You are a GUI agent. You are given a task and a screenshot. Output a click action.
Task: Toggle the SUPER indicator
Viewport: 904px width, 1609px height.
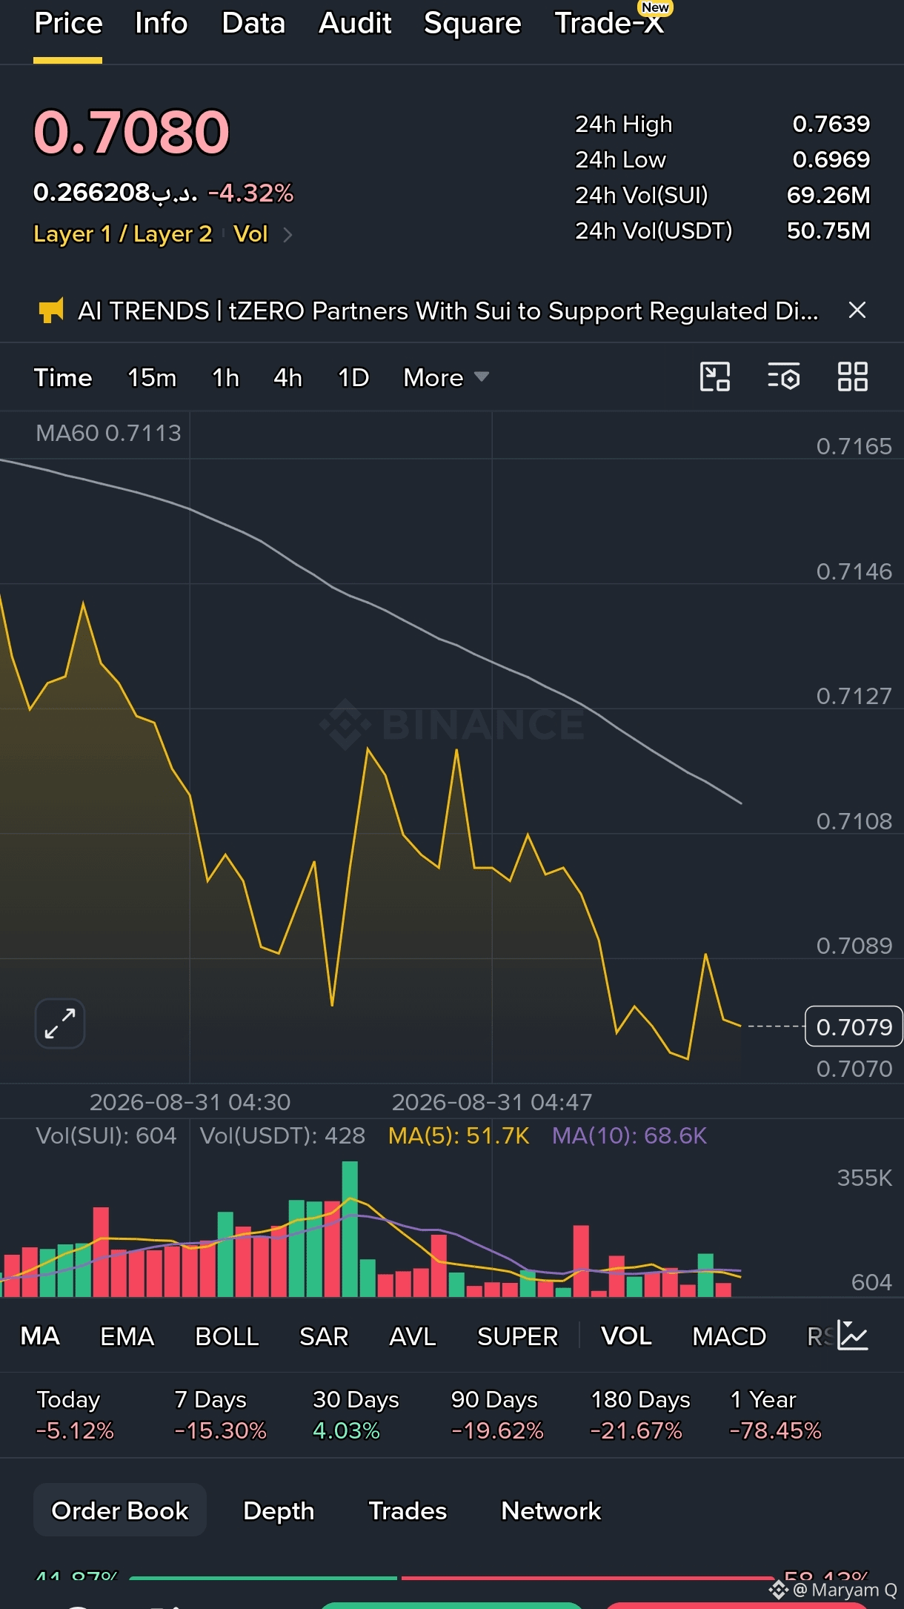(517, 1336)
